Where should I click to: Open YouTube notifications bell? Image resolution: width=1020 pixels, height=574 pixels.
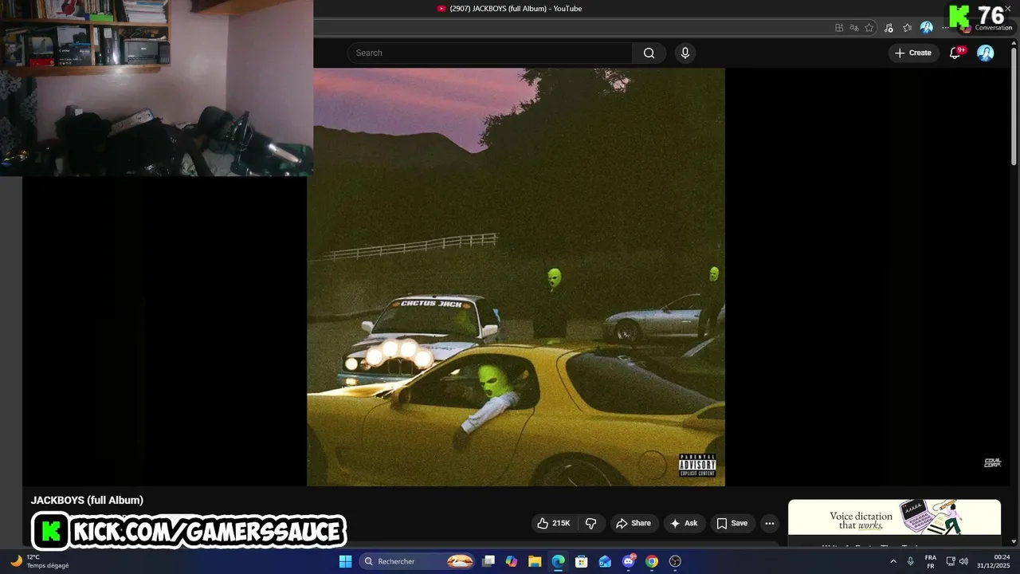[x=955, y=53]
